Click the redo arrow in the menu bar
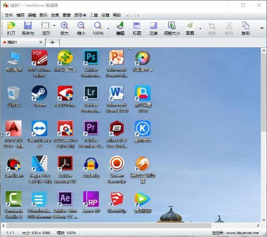This screenshot has height=237, width=267. tap(137, 15)
